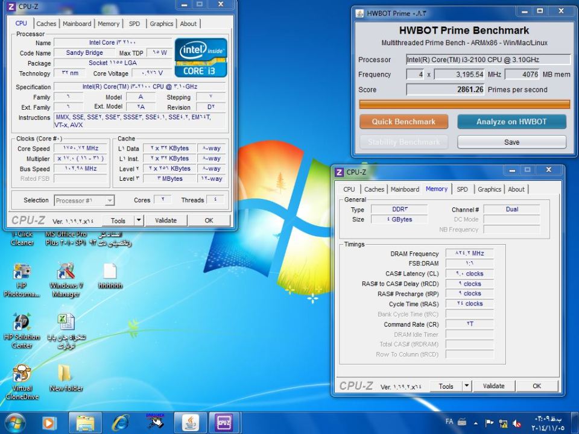The height and width of the screenshot is (434, 579).
Task: Open SPD tab in top-left CPU-Z
Action: pyautogui.click(x=134, y=24)
